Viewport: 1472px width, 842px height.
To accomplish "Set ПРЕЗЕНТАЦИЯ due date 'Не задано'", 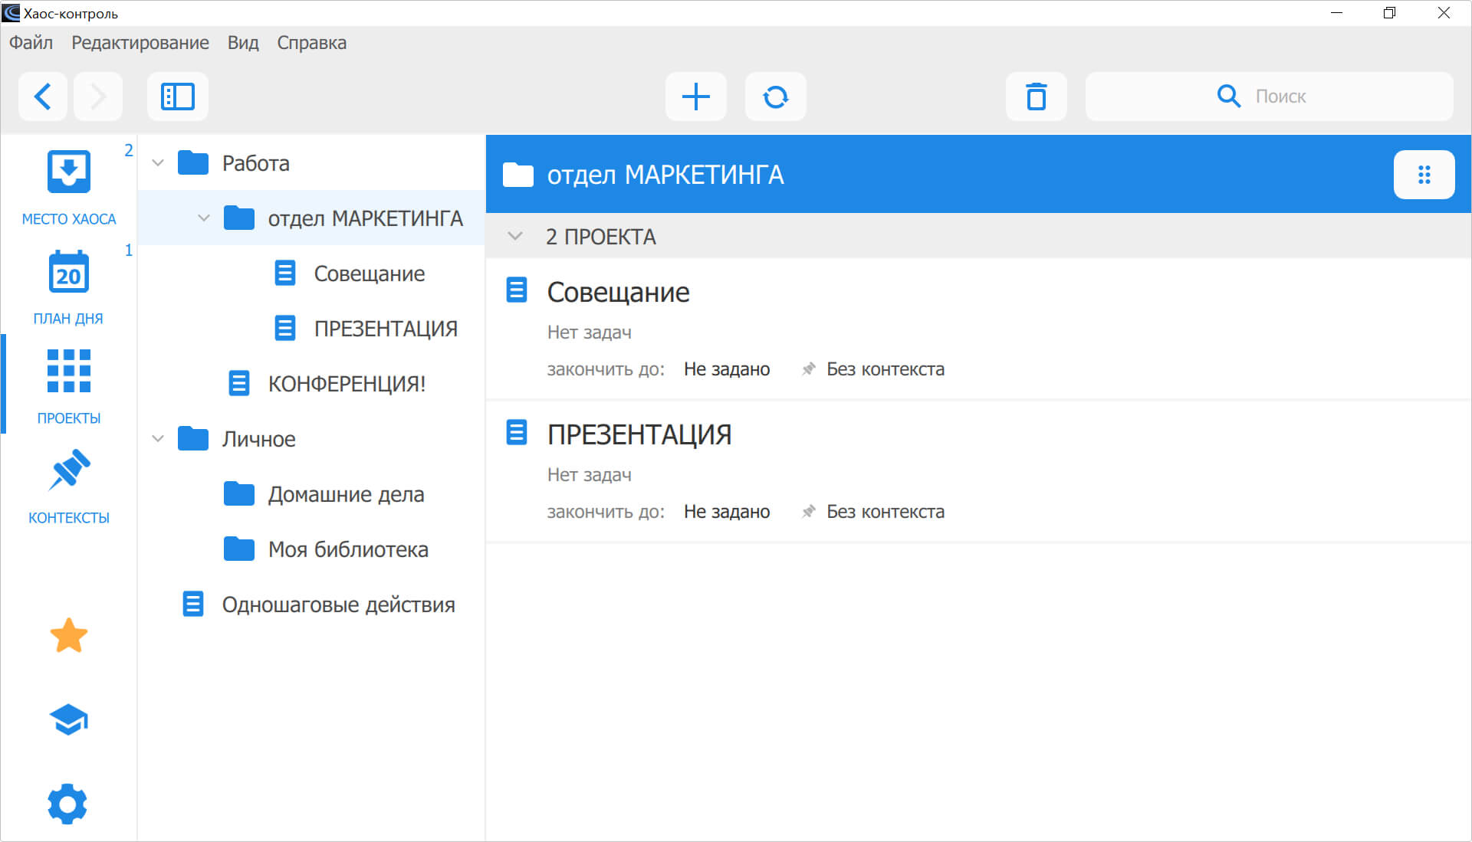I will (x=727, y=512).
